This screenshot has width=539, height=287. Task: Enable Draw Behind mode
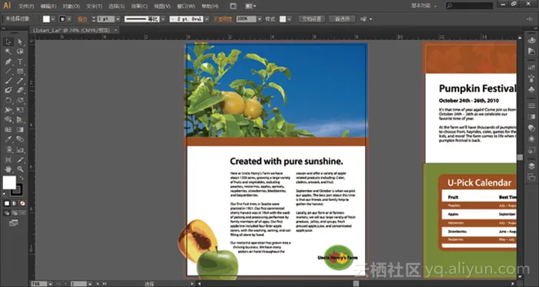point(15,213)
